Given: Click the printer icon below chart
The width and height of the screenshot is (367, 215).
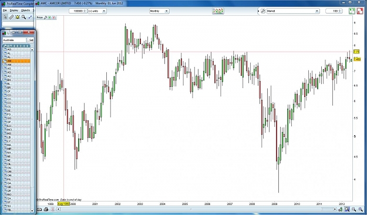Looking at the screenshot, I should point(46,209).
